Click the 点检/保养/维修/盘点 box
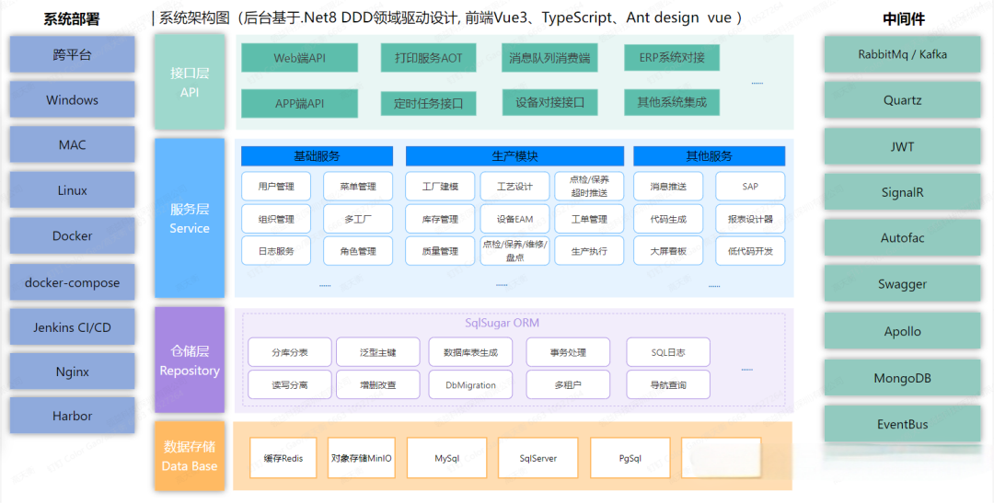Image resolution: width=994 pixels, height=503 pixels. [514, 251]
